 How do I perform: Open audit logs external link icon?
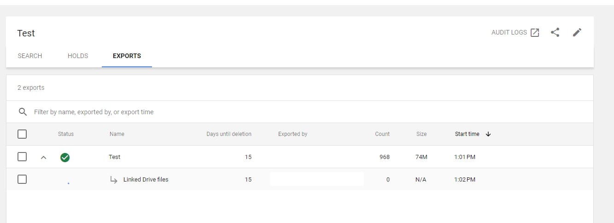[535, 33]
